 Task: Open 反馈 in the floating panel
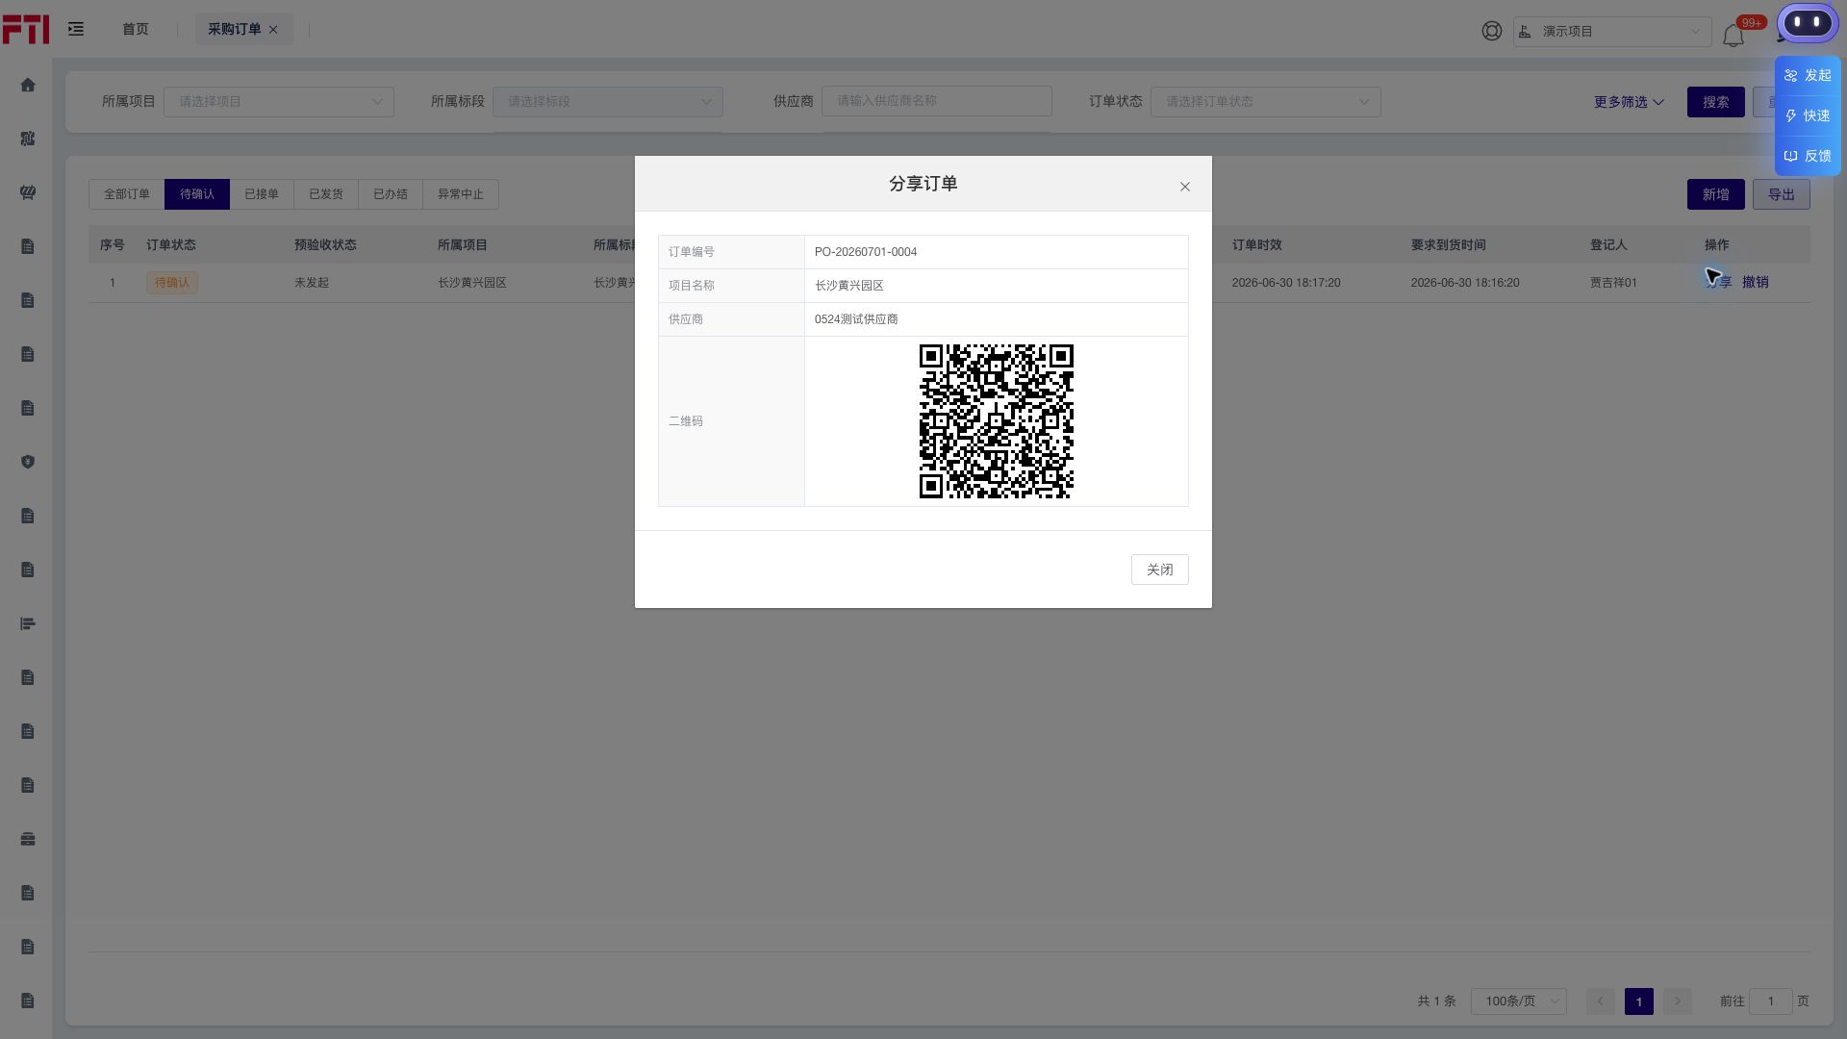(1808, 156)
